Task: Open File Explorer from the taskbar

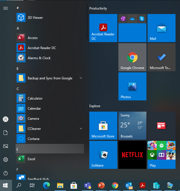Action: click(60, 185)
